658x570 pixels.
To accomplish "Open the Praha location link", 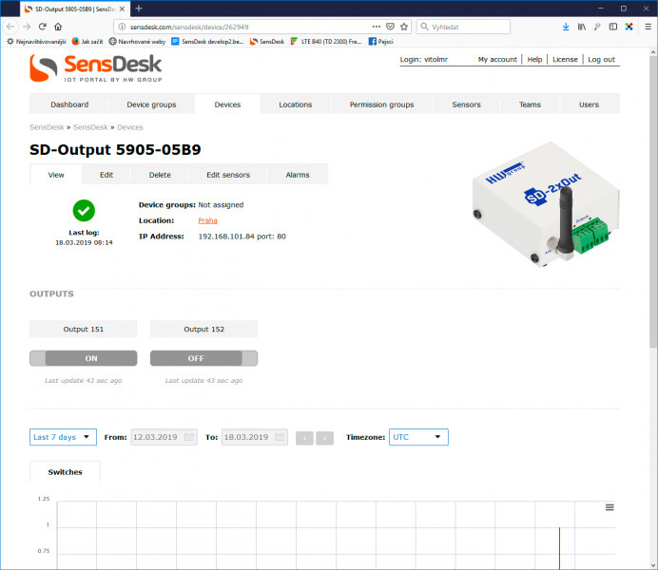I will coord(207,220).
